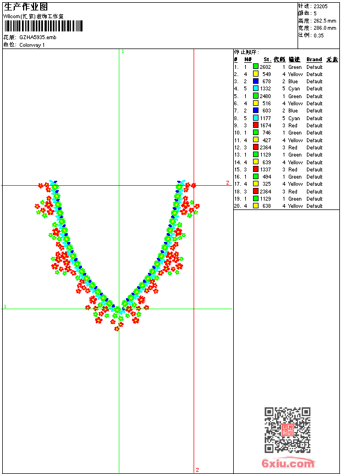Click the red swatch in stop row 12

tap(256, 147)
